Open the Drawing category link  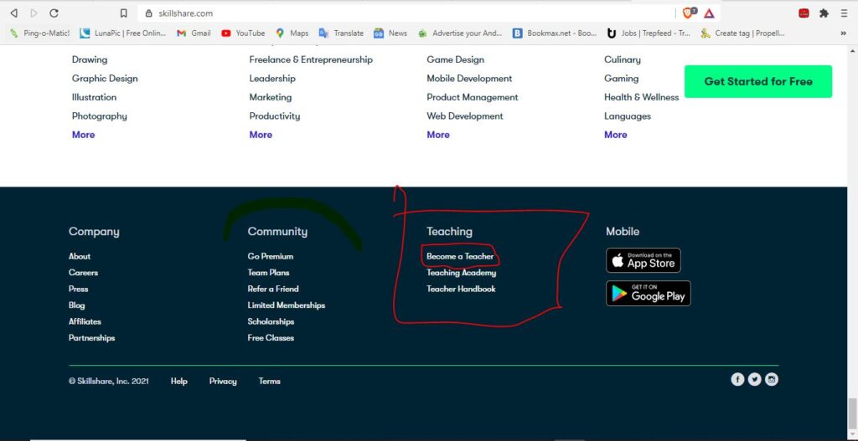point(90,59)
